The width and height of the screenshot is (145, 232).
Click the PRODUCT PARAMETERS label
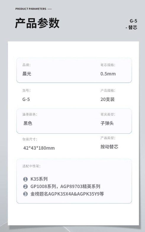click(31, 9)
